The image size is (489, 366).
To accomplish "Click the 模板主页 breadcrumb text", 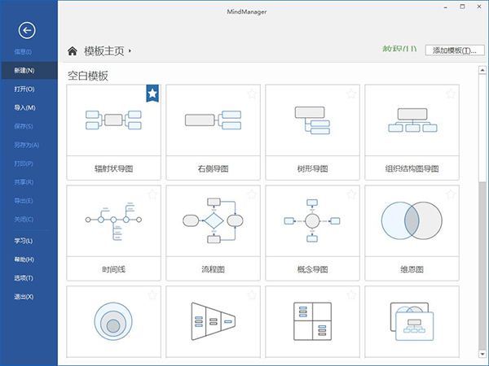I will point(104,51).
